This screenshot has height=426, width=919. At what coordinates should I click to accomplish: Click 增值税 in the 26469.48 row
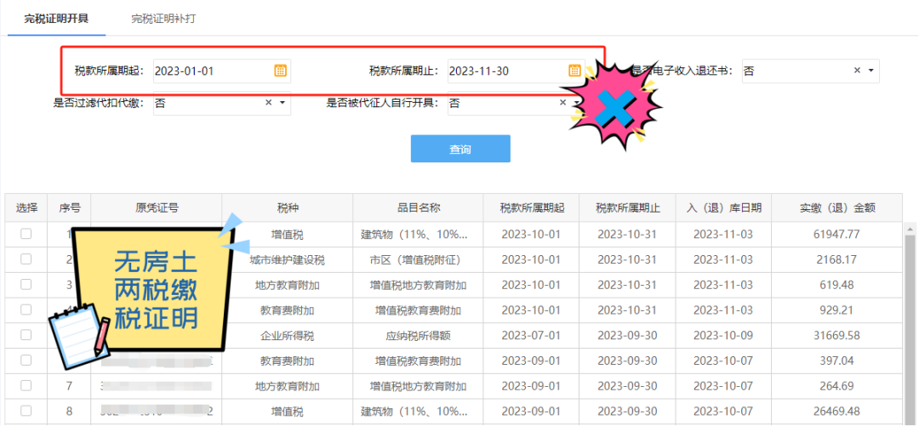[288, 412]
